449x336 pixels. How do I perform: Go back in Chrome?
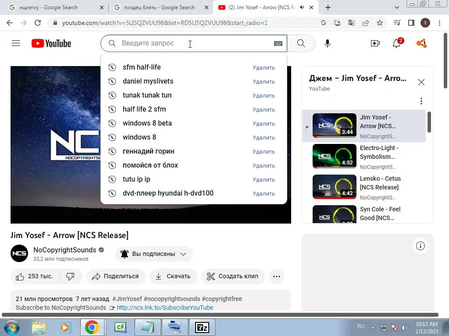point(10,23)
